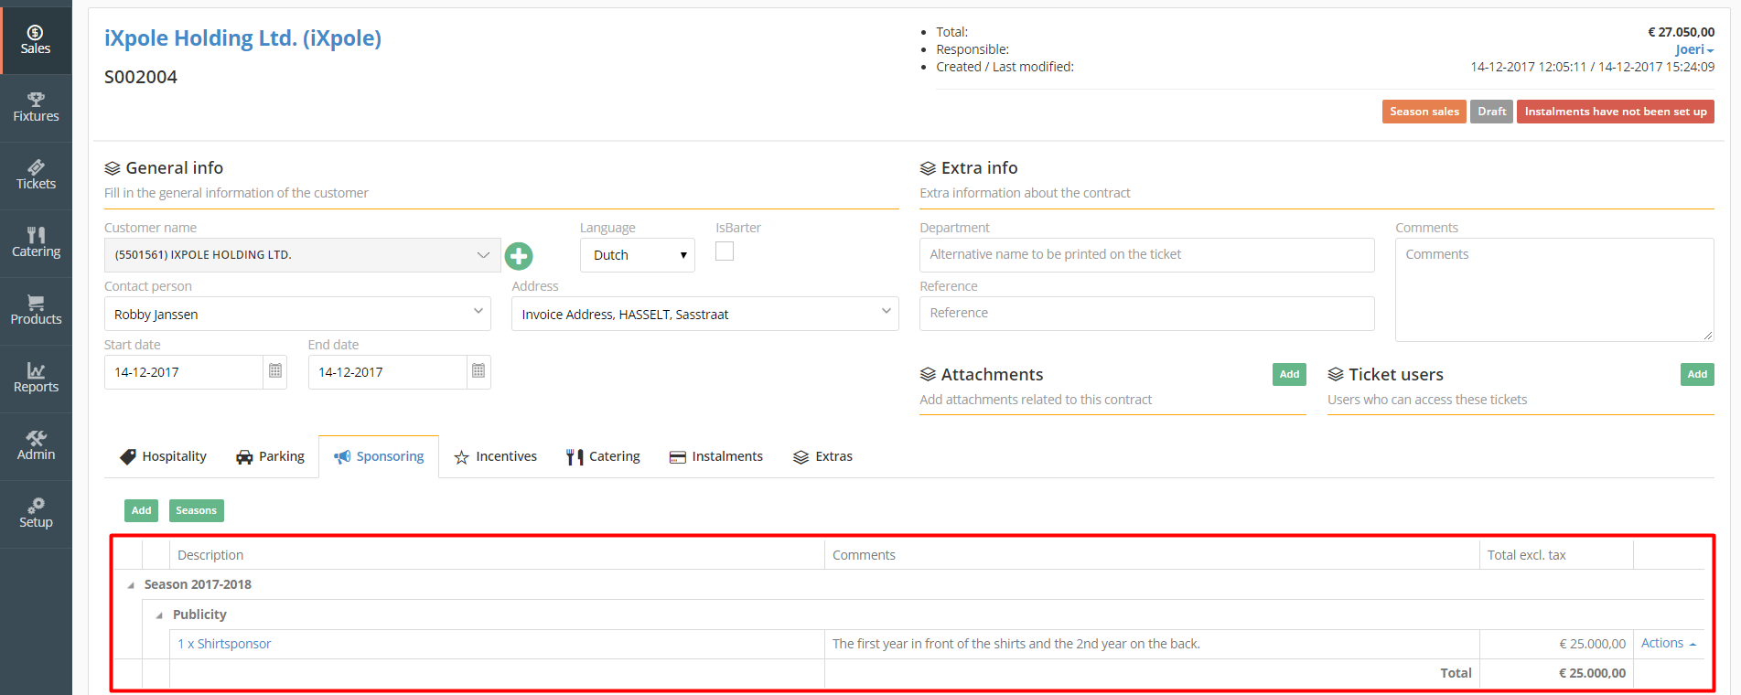
Task: Click Instalments have not been set up
Action: pos(1616,112)
